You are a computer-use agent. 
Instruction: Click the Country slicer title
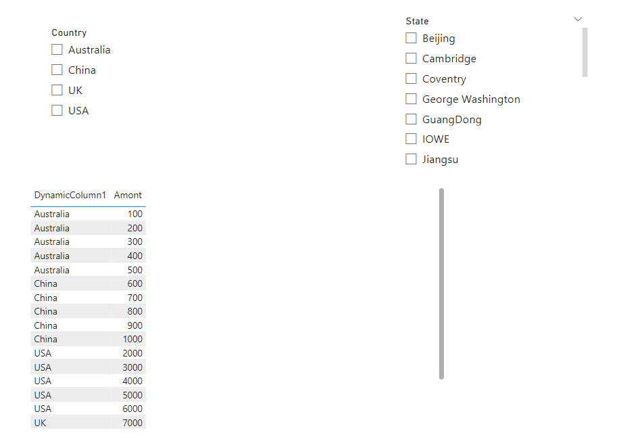tap(69, 32)
